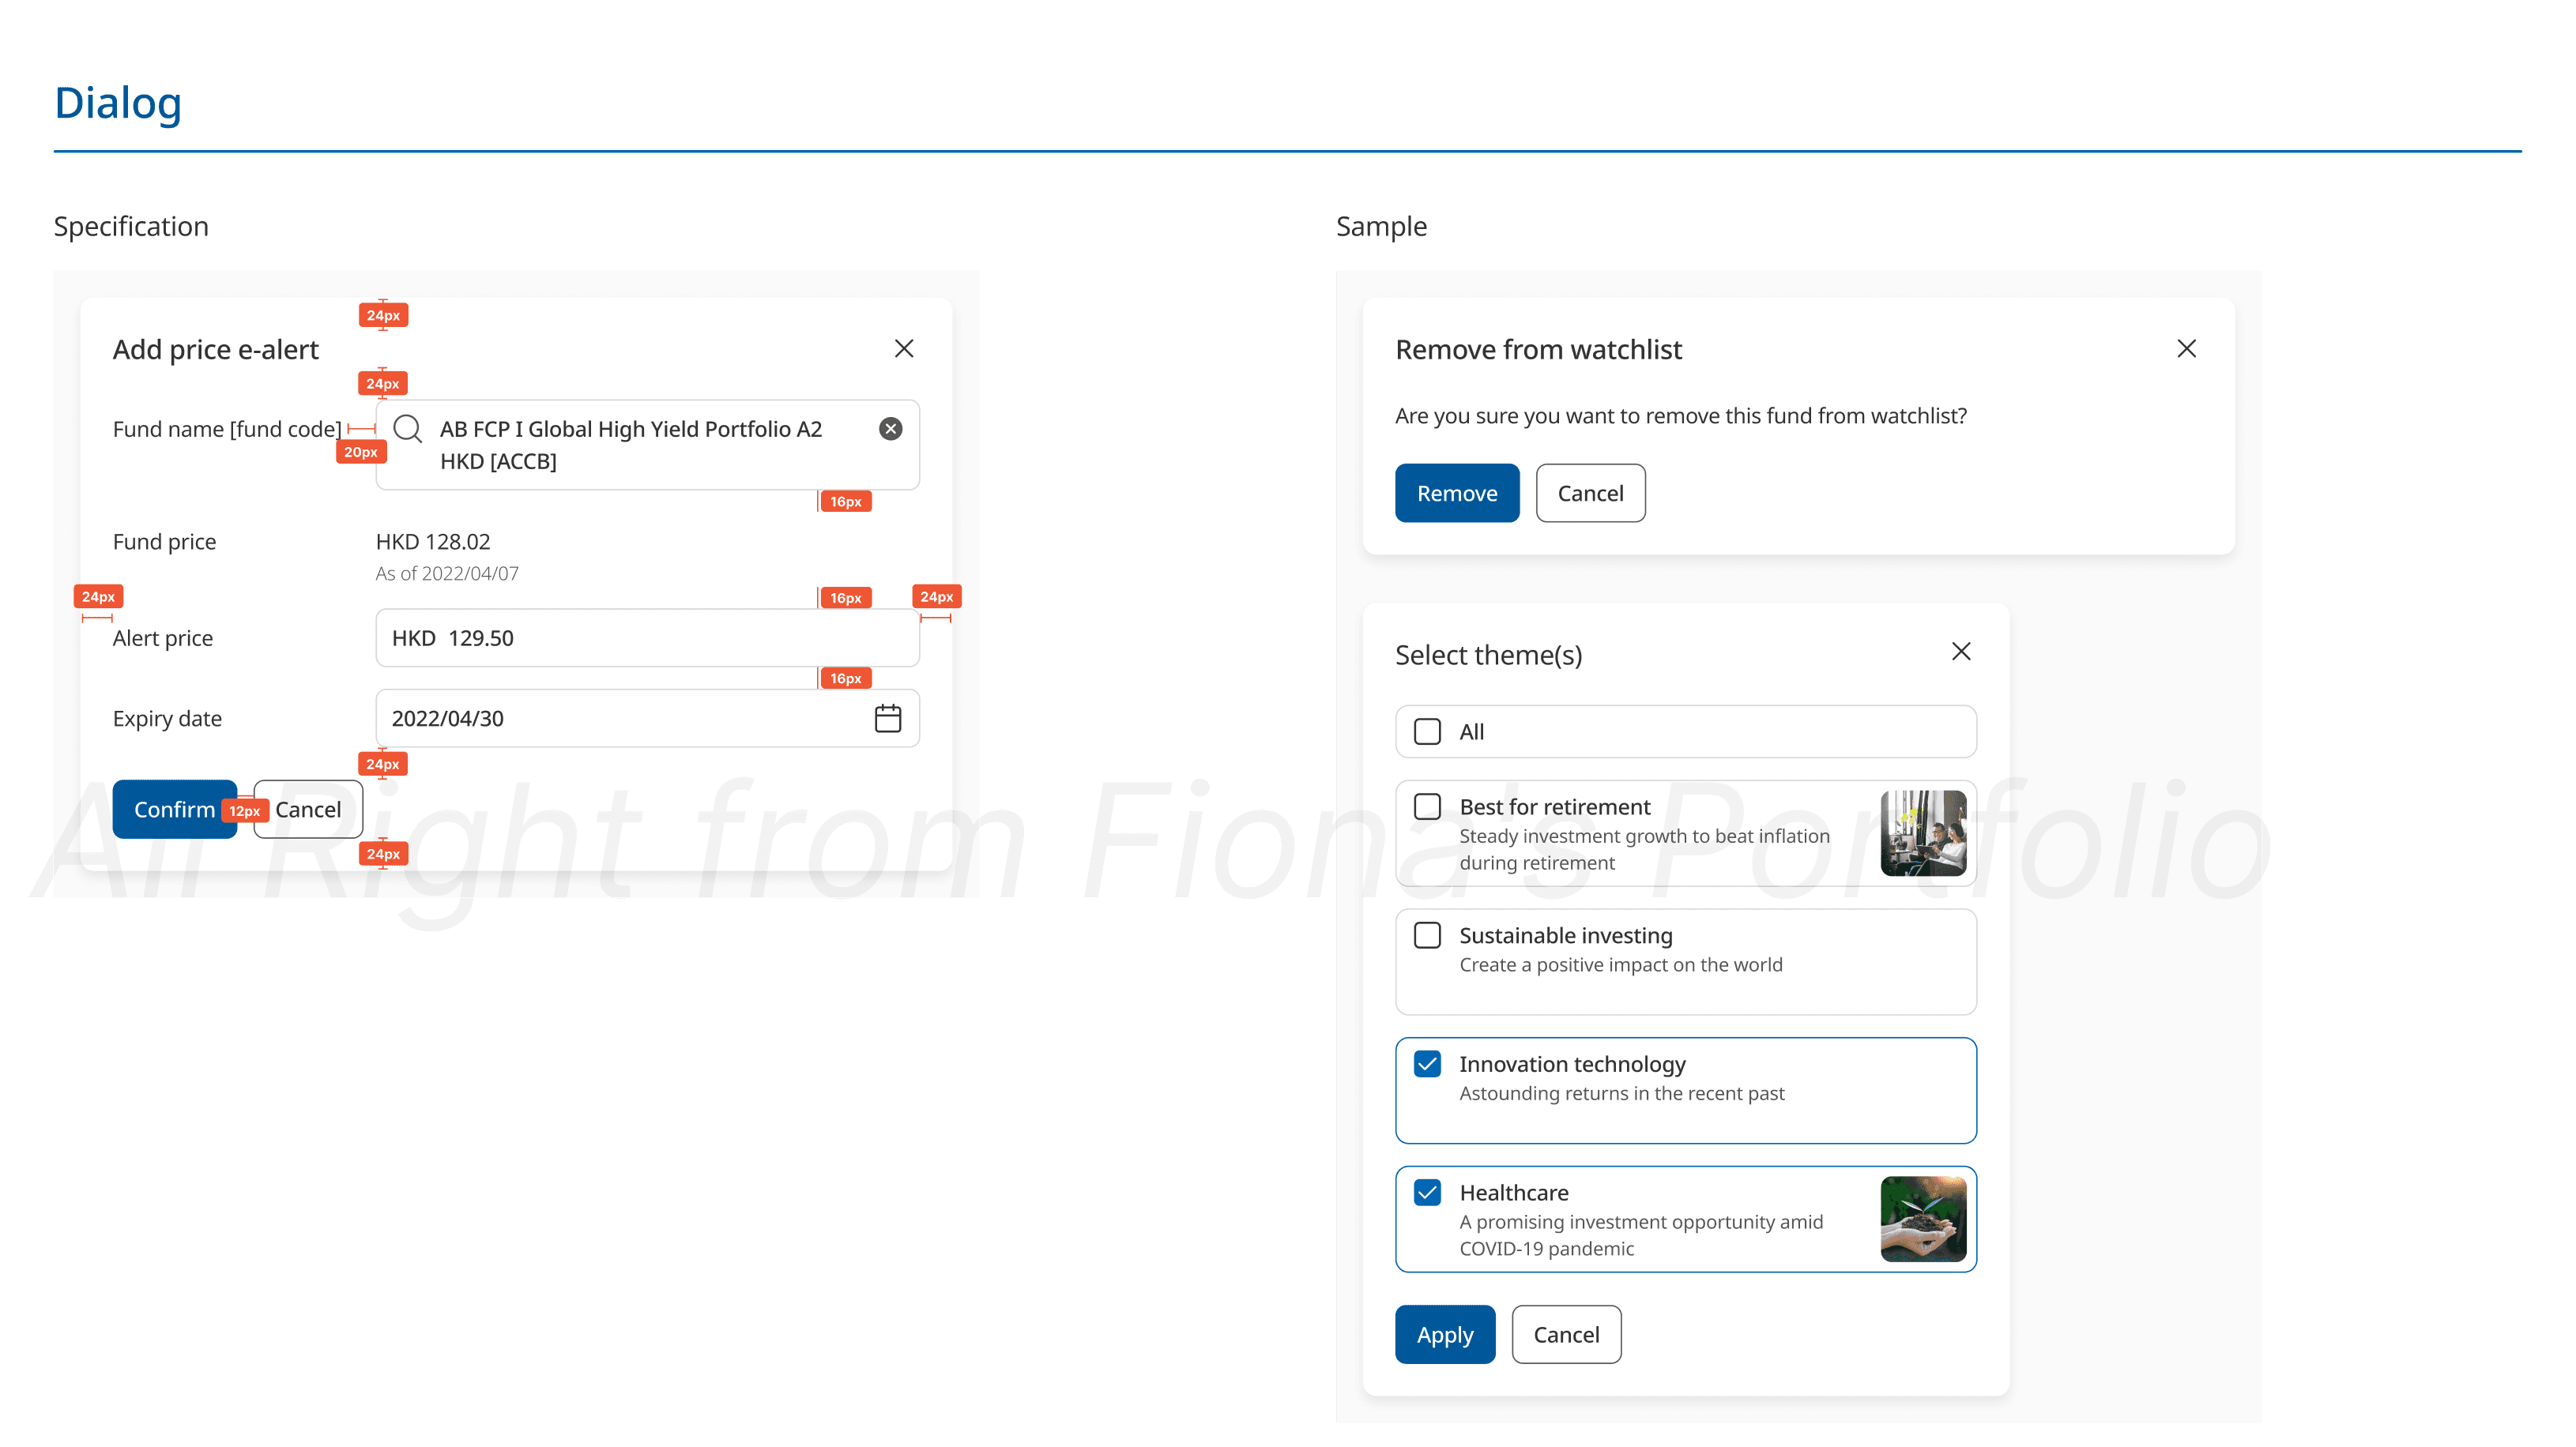2576x1447 pixels.
Task: Open the calendar picker in the Expiry date field
Action: [x=887, y=719]
